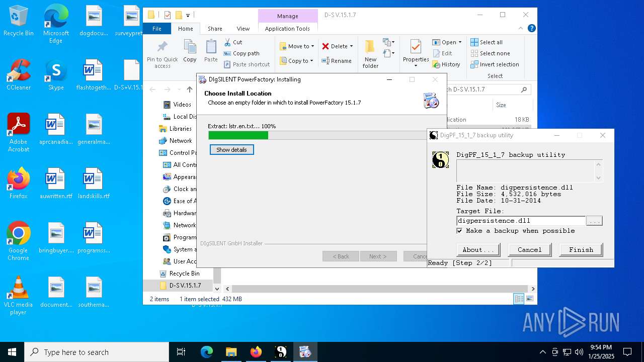Click Cancel in backup utility
The image size is (644, 362).
530,250
